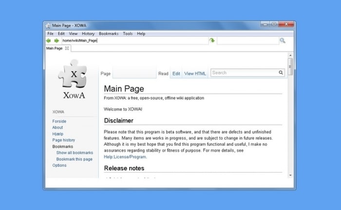Click the vertical scrollbar thumb

coord(290,67)
